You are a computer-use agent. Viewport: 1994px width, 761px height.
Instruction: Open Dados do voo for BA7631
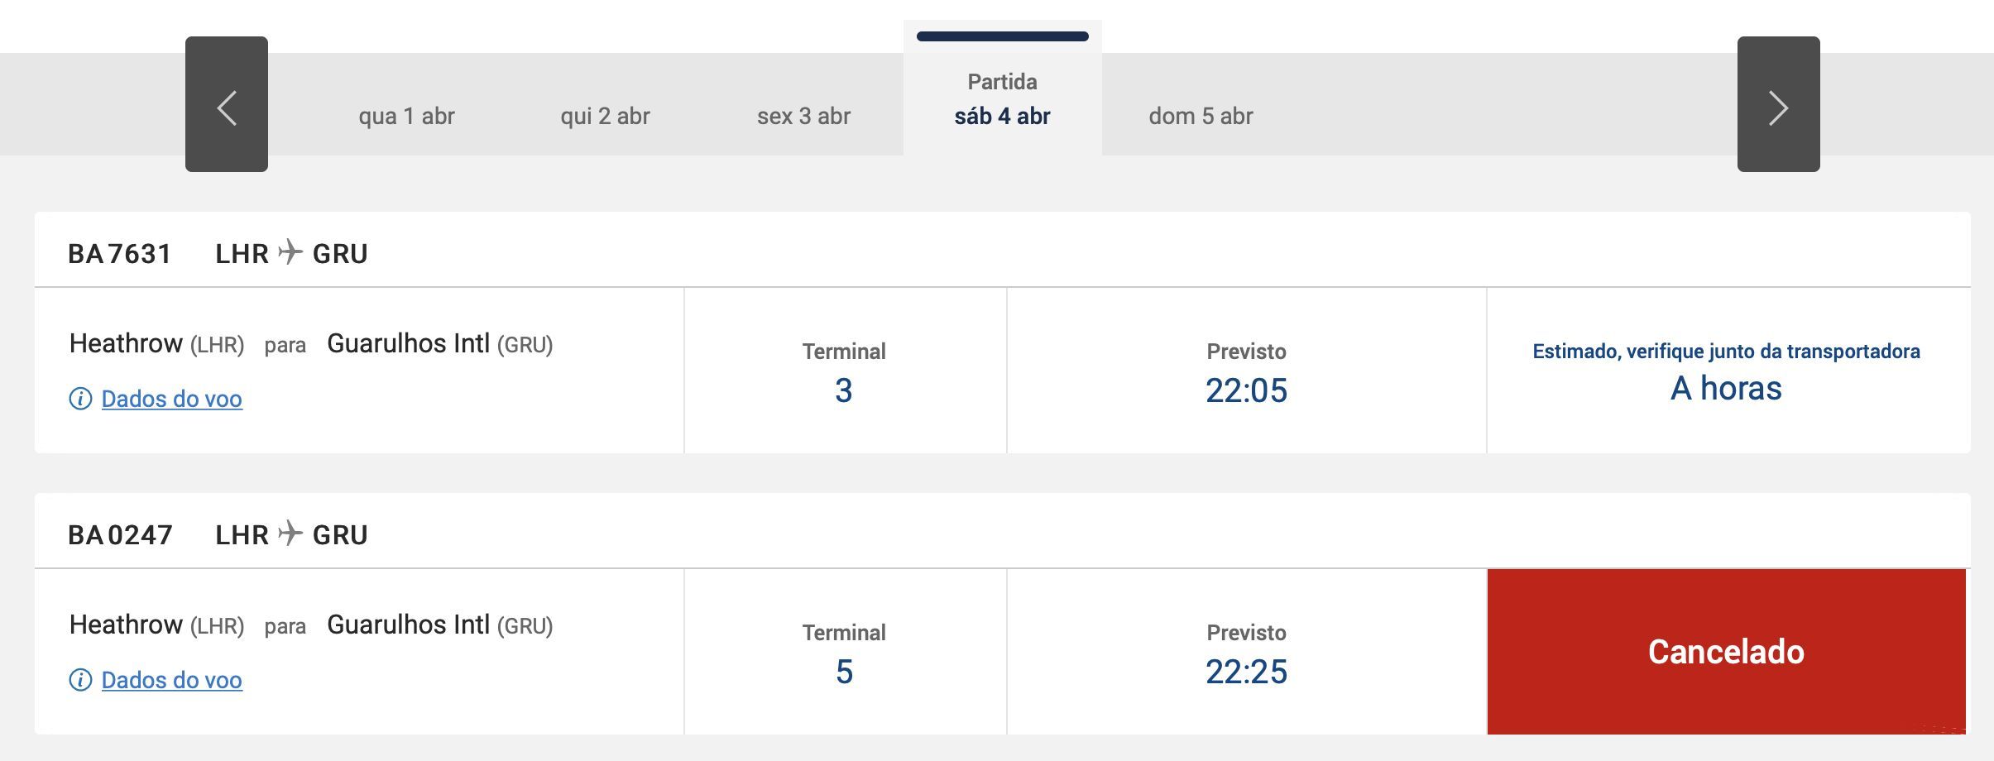click(x=171, y=399)
